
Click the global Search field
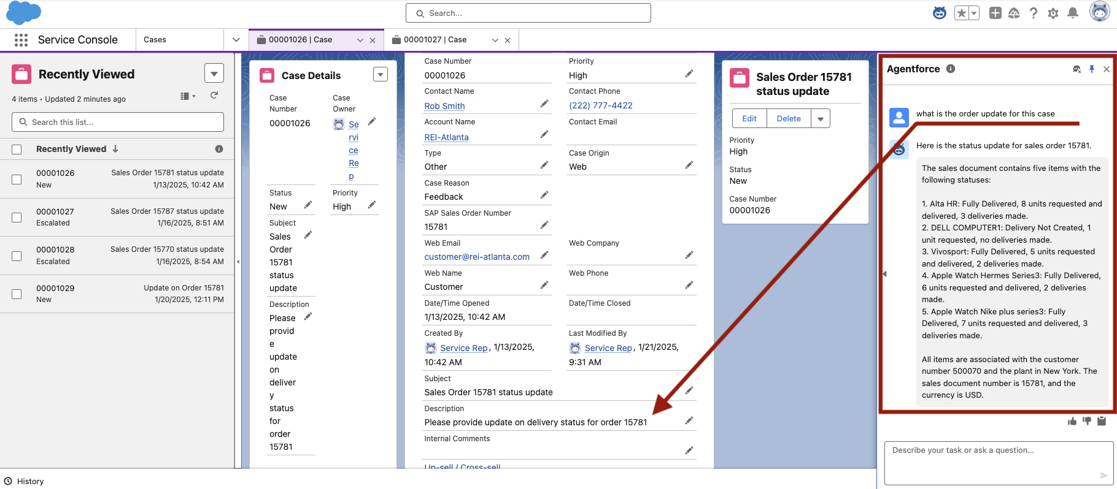coord(528,13)
